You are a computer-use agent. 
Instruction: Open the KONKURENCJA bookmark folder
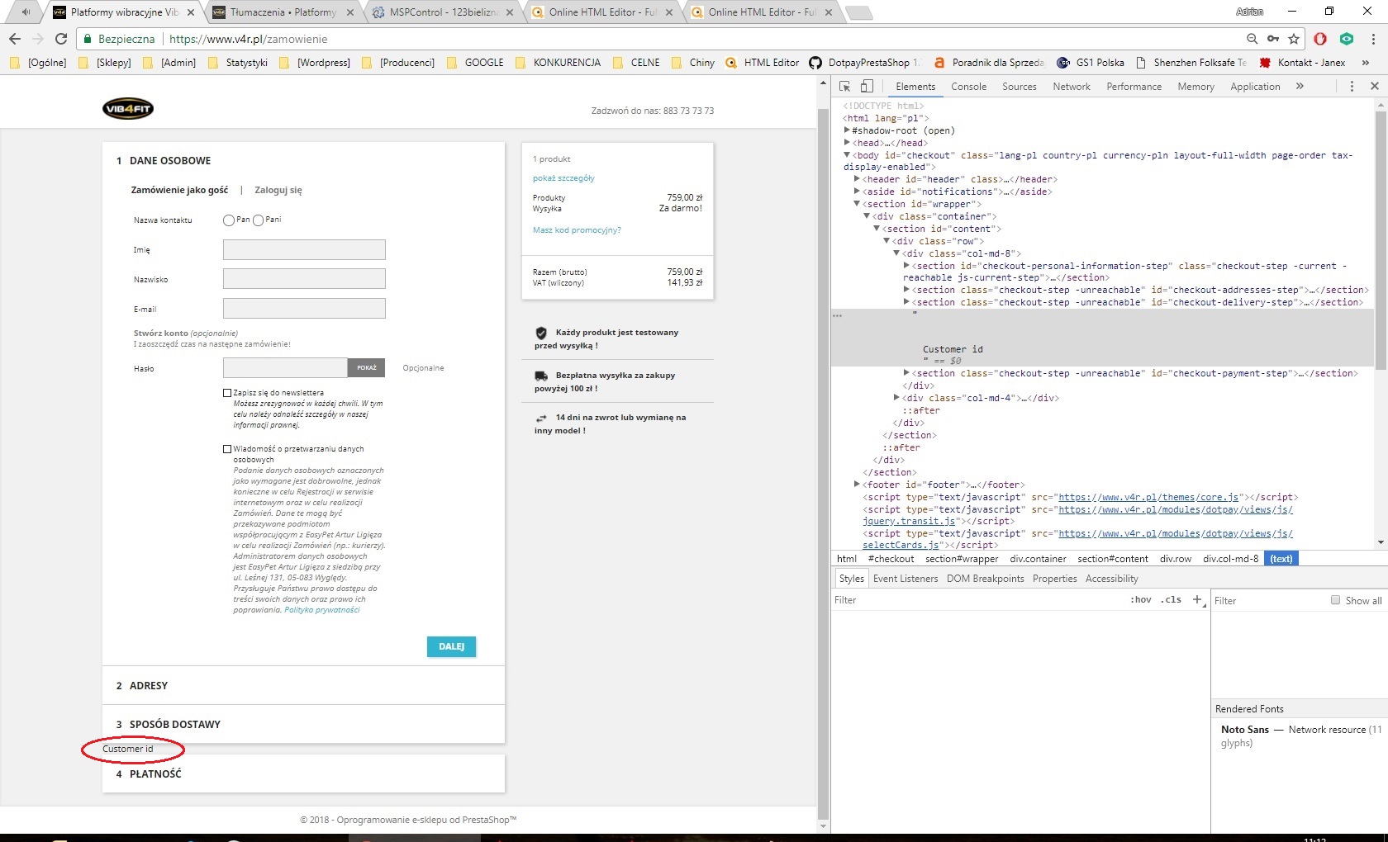pos(558,63)
